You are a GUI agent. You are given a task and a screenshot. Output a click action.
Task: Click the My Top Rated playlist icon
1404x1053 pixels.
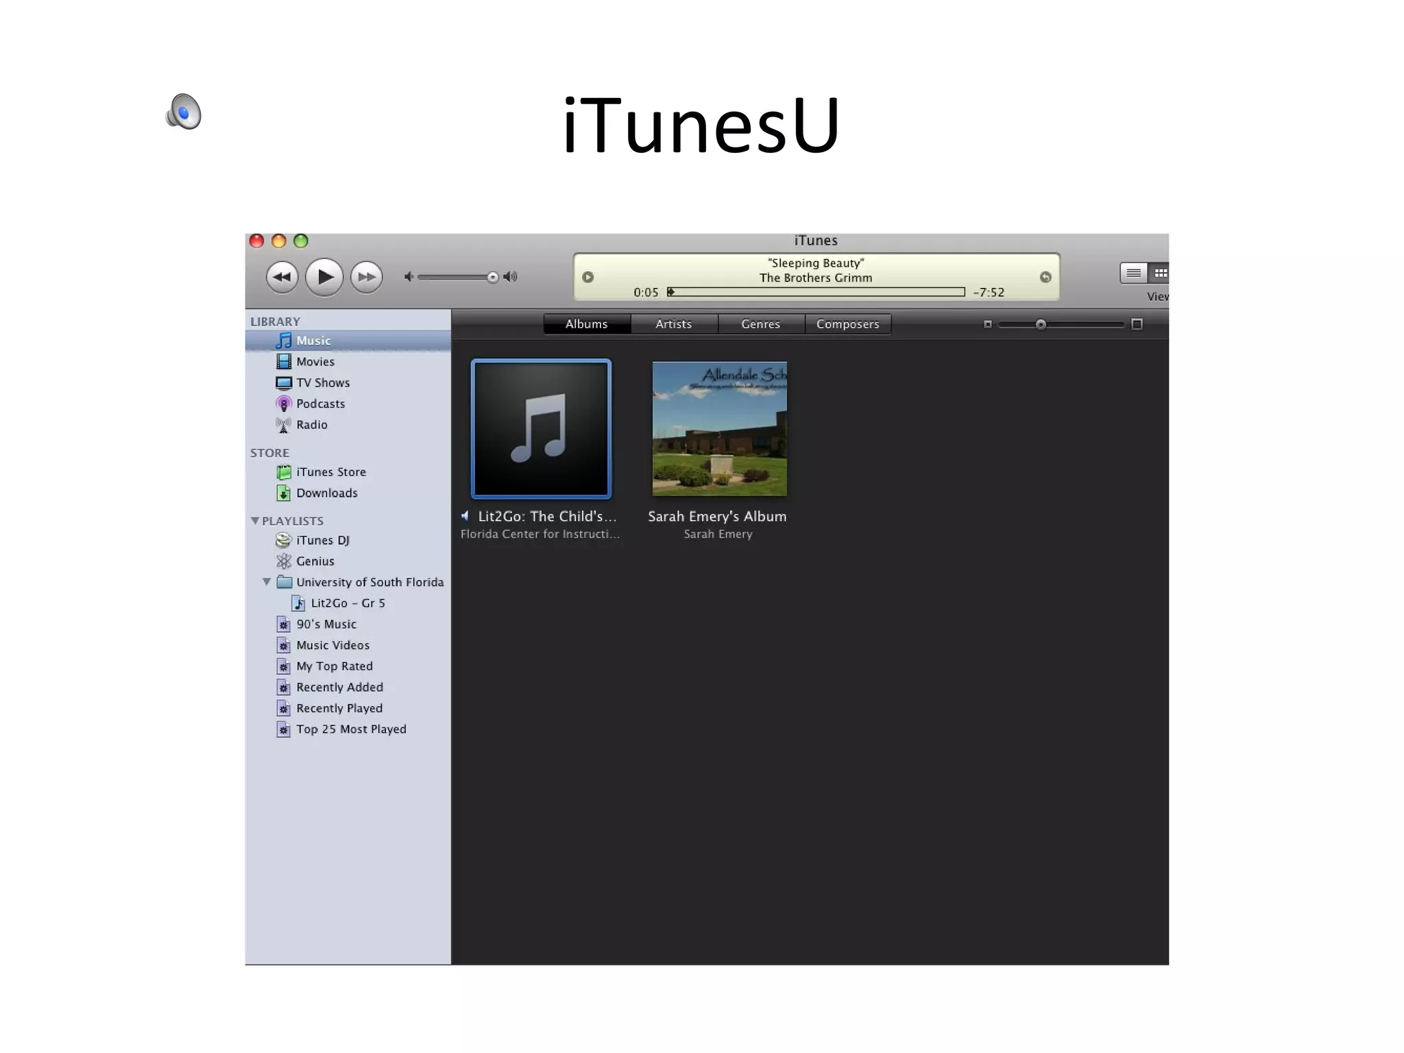[283, 666]
